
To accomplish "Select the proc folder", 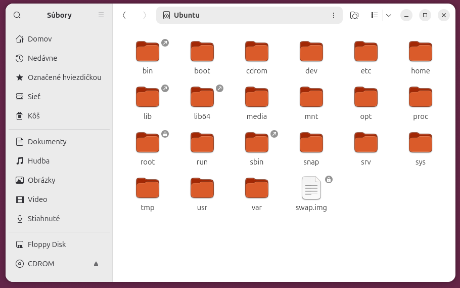I will coord(421,97).
